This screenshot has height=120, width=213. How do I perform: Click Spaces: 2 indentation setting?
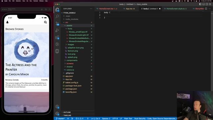tap(106, 119)
